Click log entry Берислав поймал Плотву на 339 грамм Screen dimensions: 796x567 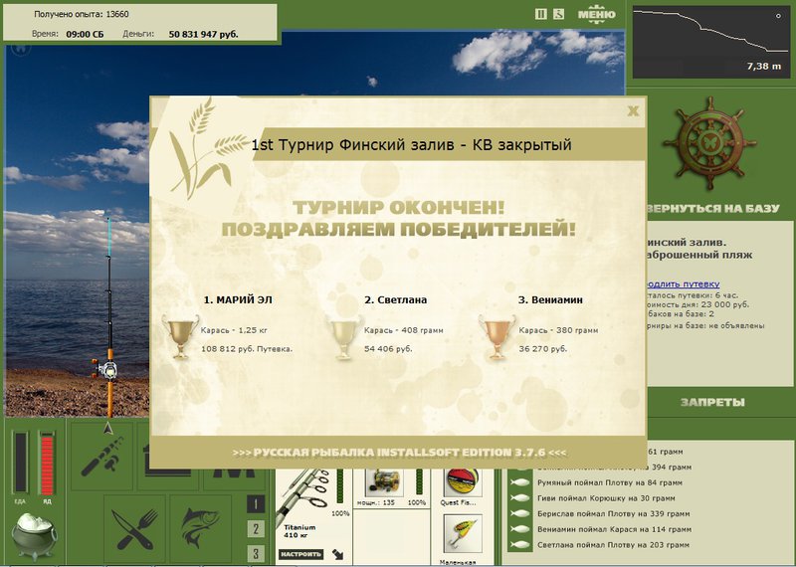click(613, 513)
